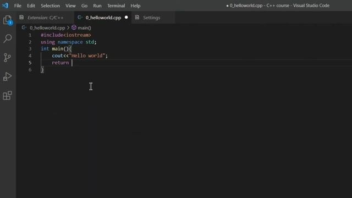Click line number 6 in gutter
352x198 pixels.
pyautogui.click(x=30, y=70)
